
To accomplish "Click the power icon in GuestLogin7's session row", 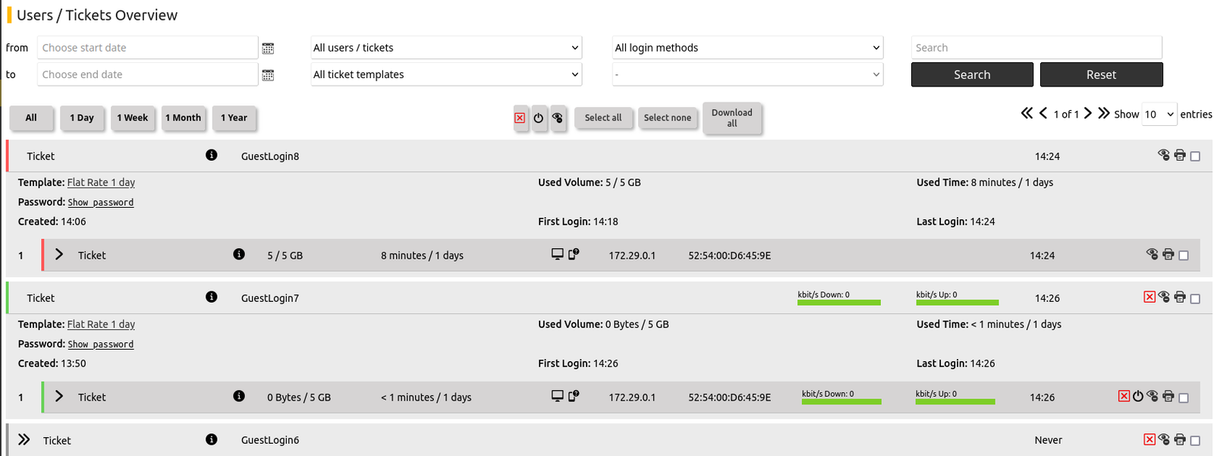I will point(1138,397).
